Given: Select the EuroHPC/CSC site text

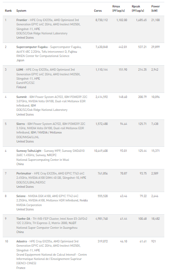Looking at the screenshot, I should coord(25,83).
